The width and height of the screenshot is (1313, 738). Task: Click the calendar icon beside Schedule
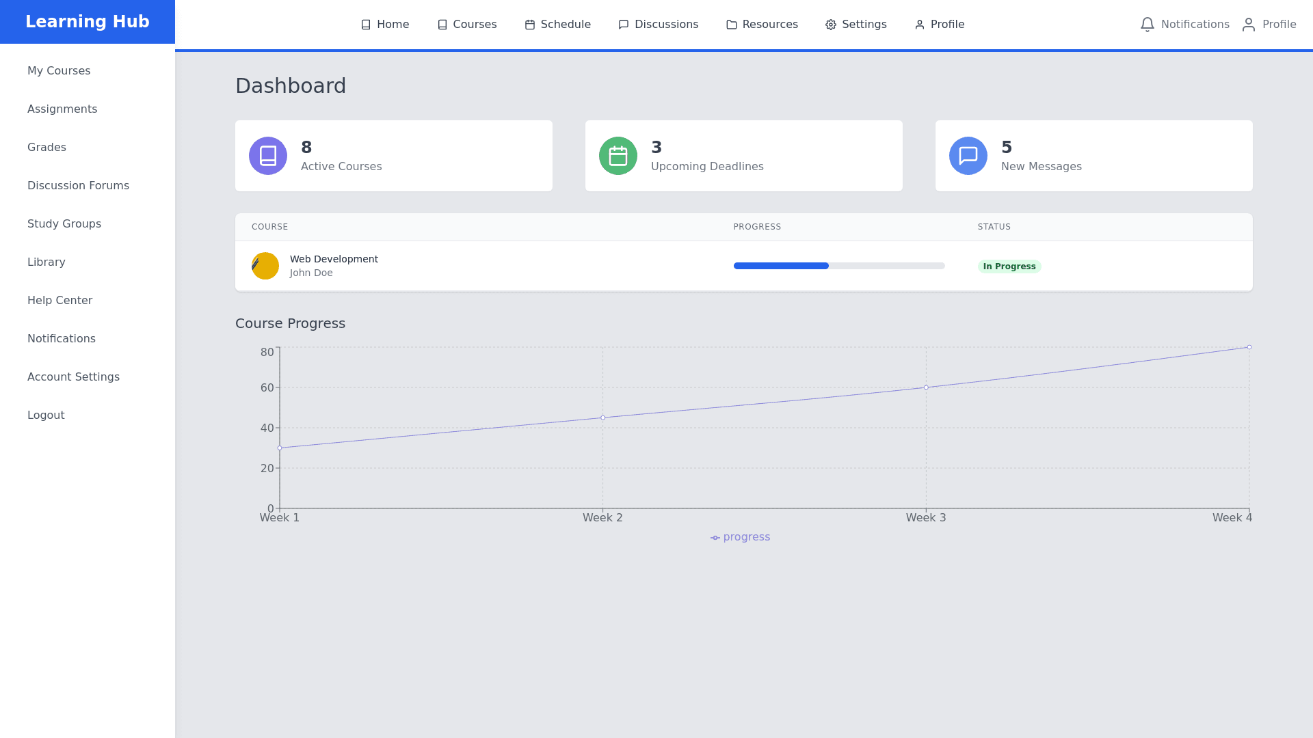point(530,25)
